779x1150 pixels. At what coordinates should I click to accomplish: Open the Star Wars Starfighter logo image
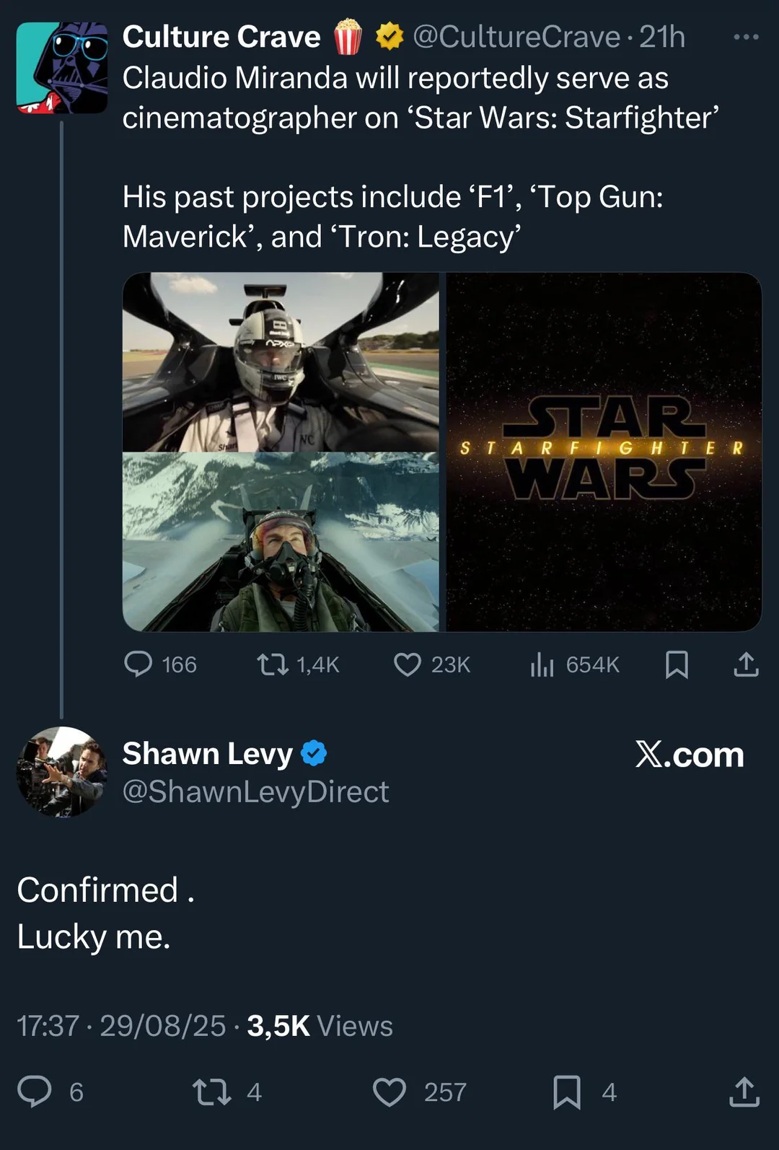[604, 452]
